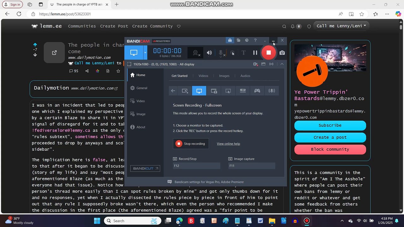Select game recording mode gamepad icon
404x227 pixels.
click(257, 91)
